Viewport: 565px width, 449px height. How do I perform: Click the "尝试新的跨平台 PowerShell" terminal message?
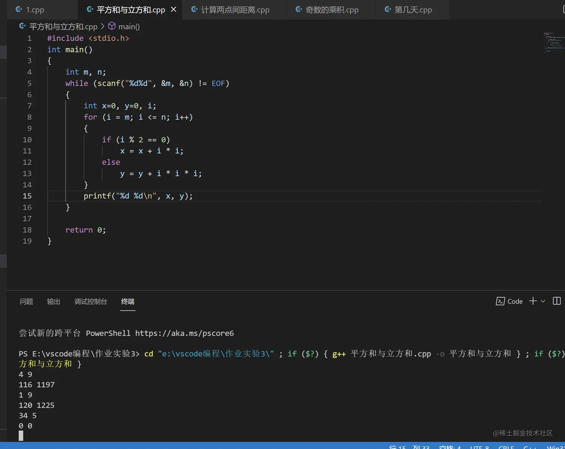click(x=75, y=333)
